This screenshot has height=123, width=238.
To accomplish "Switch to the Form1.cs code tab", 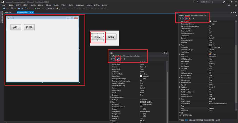I will pyautogui.click(x=8, y=12).
